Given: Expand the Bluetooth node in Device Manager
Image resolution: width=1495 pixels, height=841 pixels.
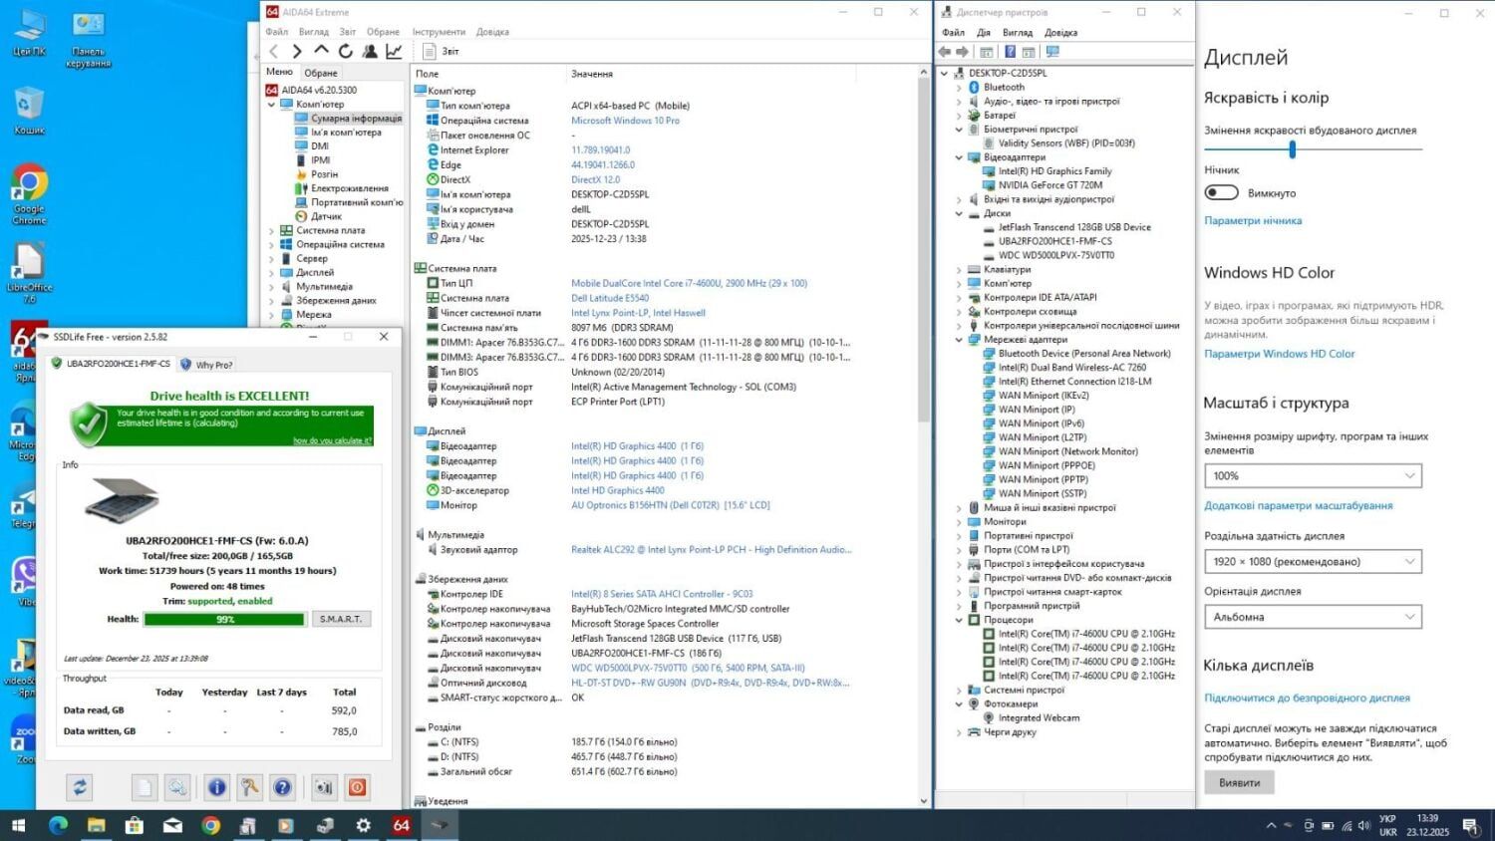Looking at the screenshot, I should click(960, 88).
